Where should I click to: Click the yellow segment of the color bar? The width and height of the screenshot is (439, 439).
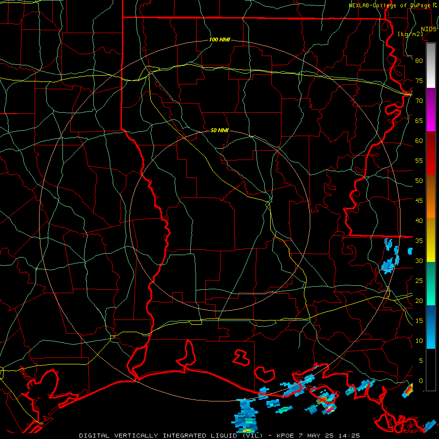[431, 240]
